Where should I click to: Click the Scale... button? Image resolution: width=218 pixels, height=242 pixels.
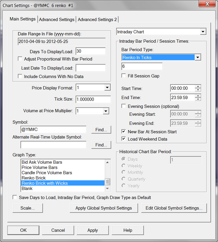[27, 208]
